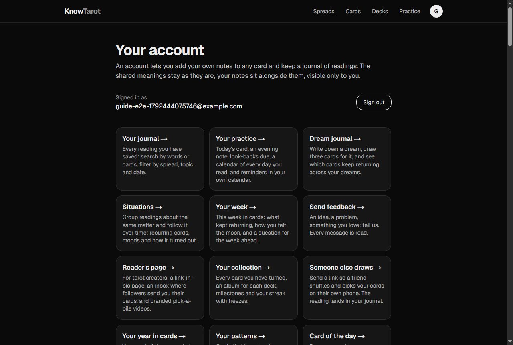
Task: Open the Your year in cards card
Action: click(x=160, y=335)
